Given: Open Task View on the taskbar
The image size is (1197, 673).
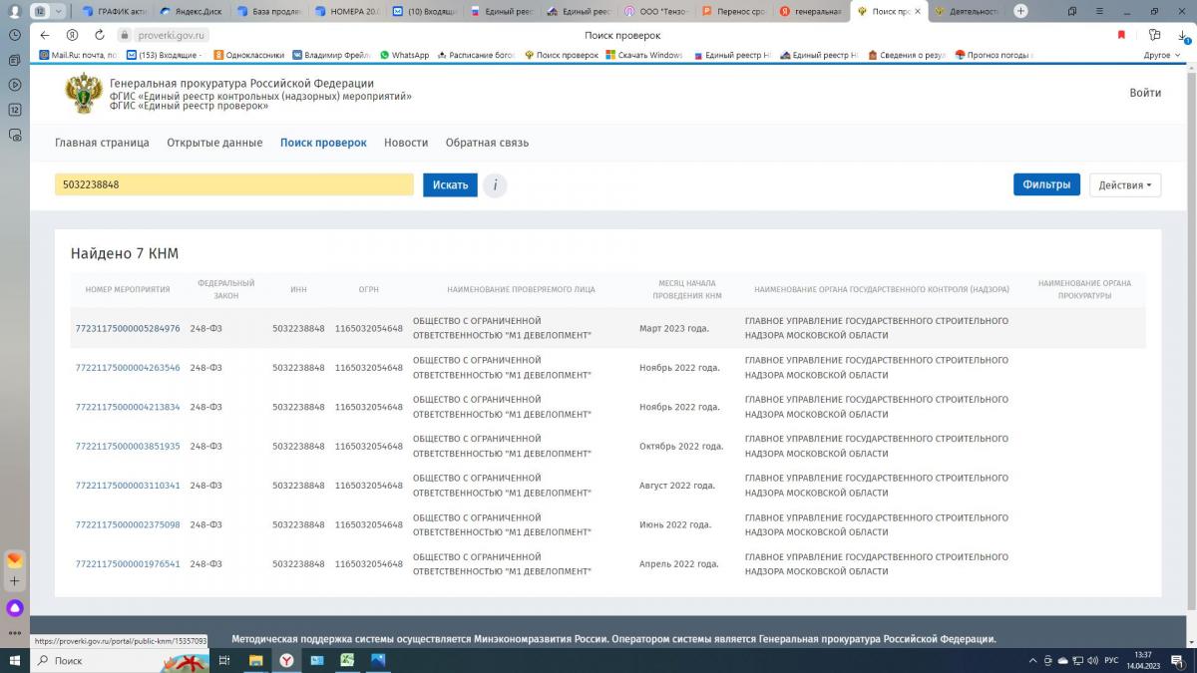Looking at the screenshot, I should [224, 660].
